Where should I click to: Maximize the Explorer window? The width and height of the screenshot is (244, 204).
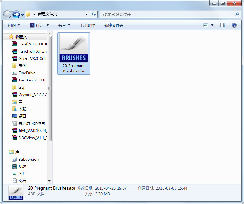(223, 3)
